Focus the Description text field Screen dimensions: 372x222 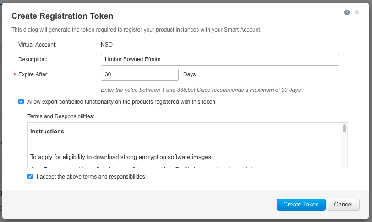[x=219, y=59]
